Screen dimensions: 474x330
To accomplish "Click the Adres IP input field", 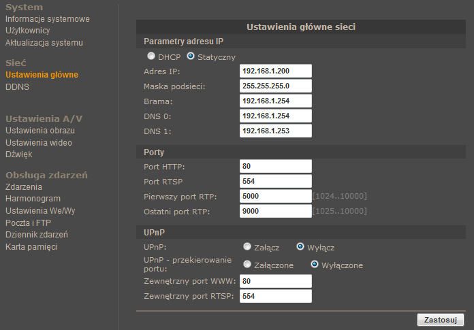I will pos(276,71).
